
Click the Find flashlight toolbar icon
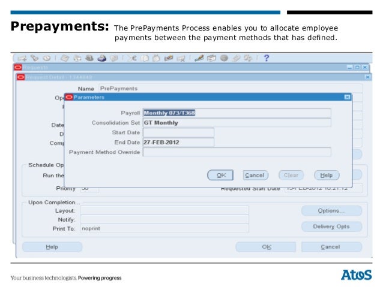click(x=34, y=58)
